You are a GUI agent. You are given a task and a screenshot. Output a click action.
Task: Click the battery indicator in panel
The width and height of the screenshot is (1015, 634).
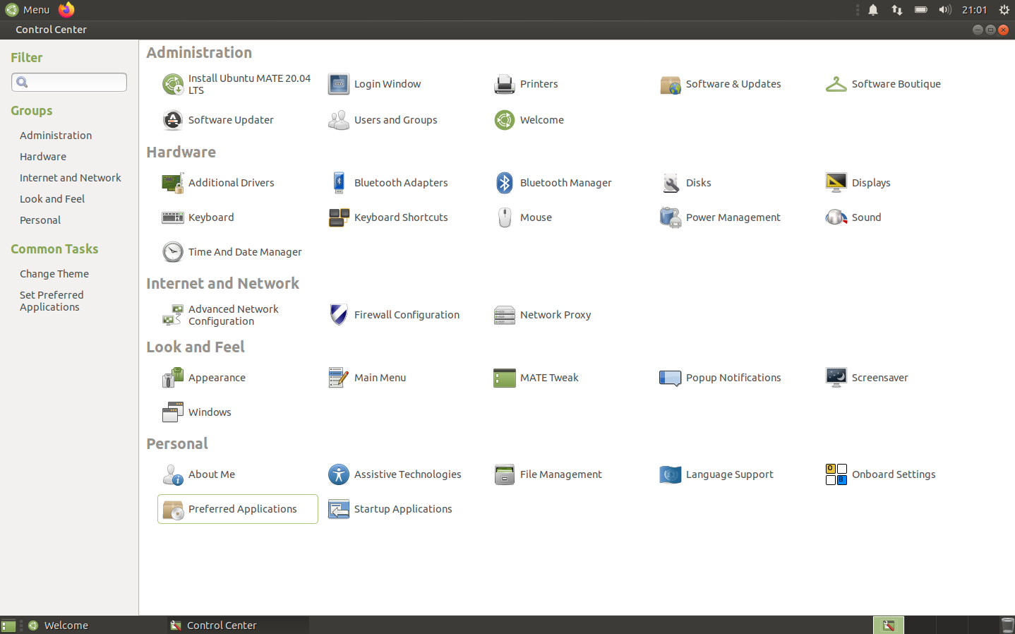(921, 10)
